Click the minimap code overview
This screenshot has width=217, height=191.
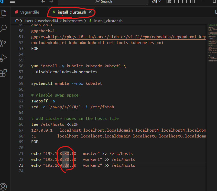click(x=213, y=43)
